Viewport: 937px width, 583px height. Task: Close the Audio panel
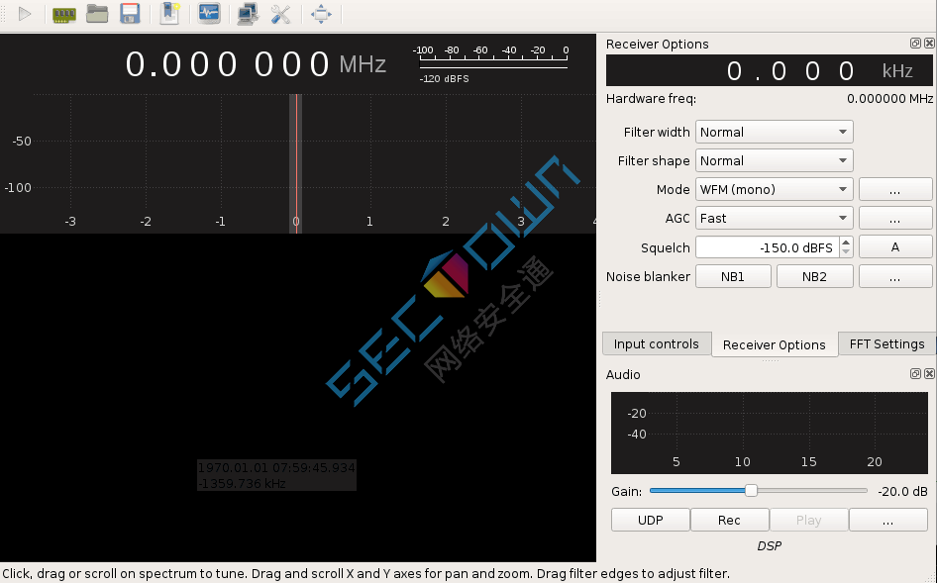(929, 373)
